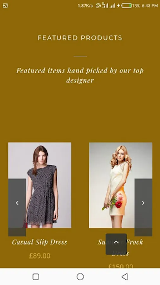Tap the Android recent apps square
The width and height of the screenshot is (160, 285).
coord(36,277)
